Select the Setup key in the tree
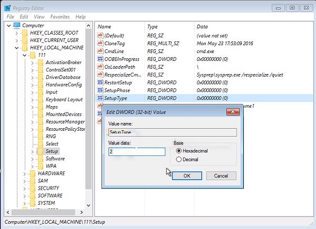 tap(52, 151)
